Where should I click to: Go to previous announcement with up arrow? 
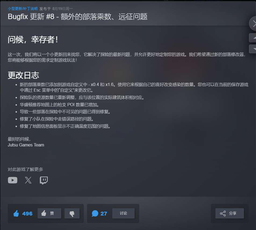tap(253, 38)
